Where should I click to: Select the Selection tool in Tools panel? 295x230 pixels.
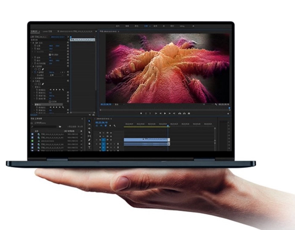[89, 121]
